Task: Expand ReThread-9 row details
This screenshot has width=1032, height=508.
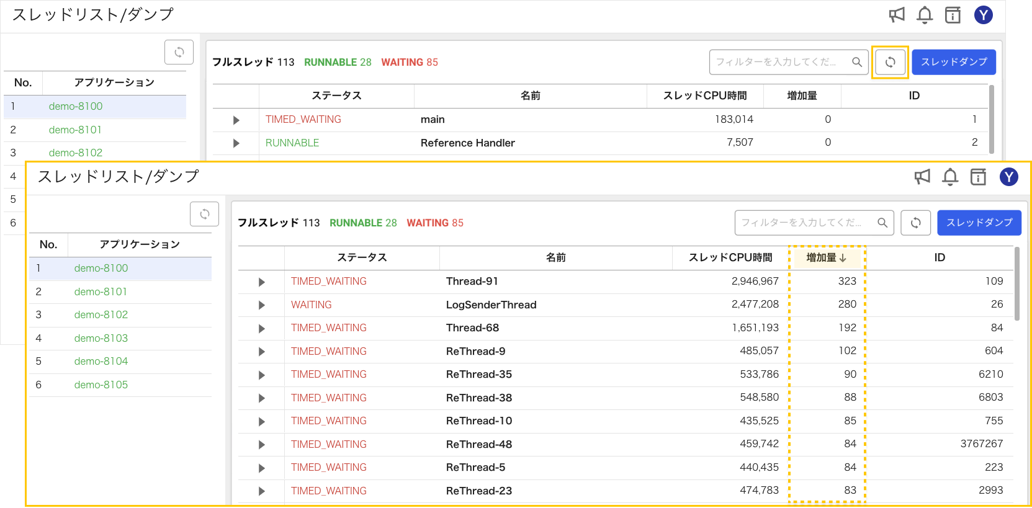Action: (x=261, y=352)
